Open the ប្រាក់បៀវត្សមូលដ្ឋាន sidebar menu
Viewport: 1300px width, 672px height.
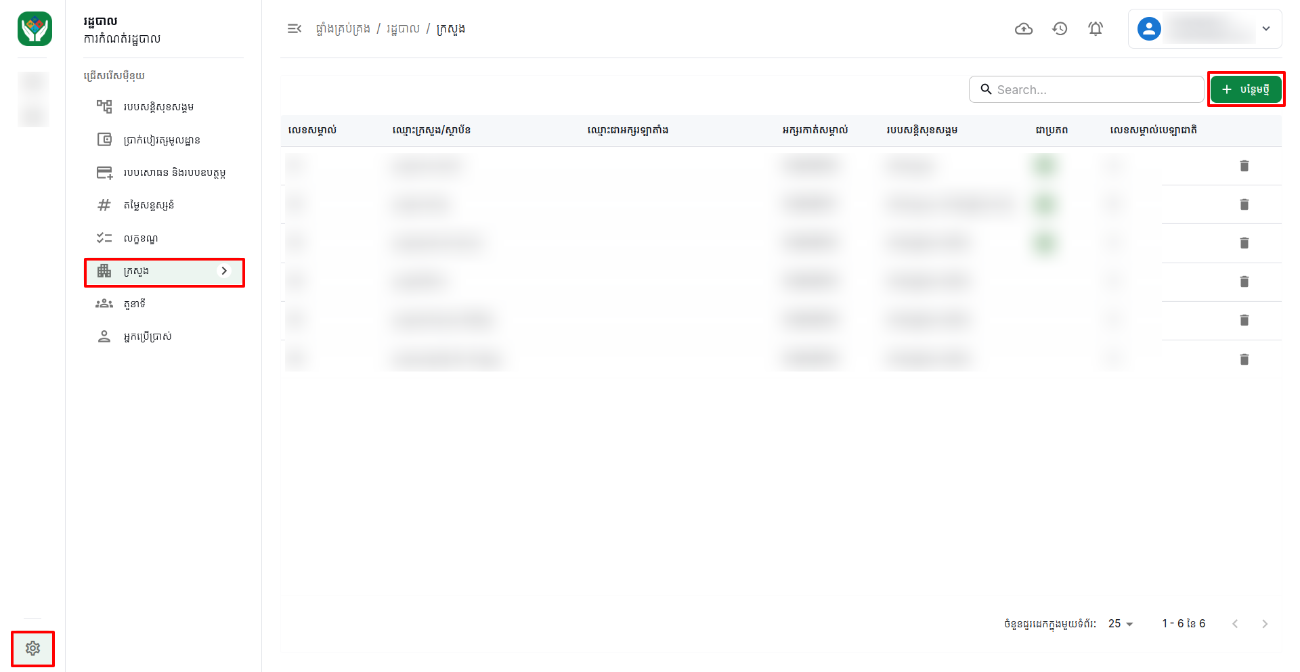[x=164, y=139]
